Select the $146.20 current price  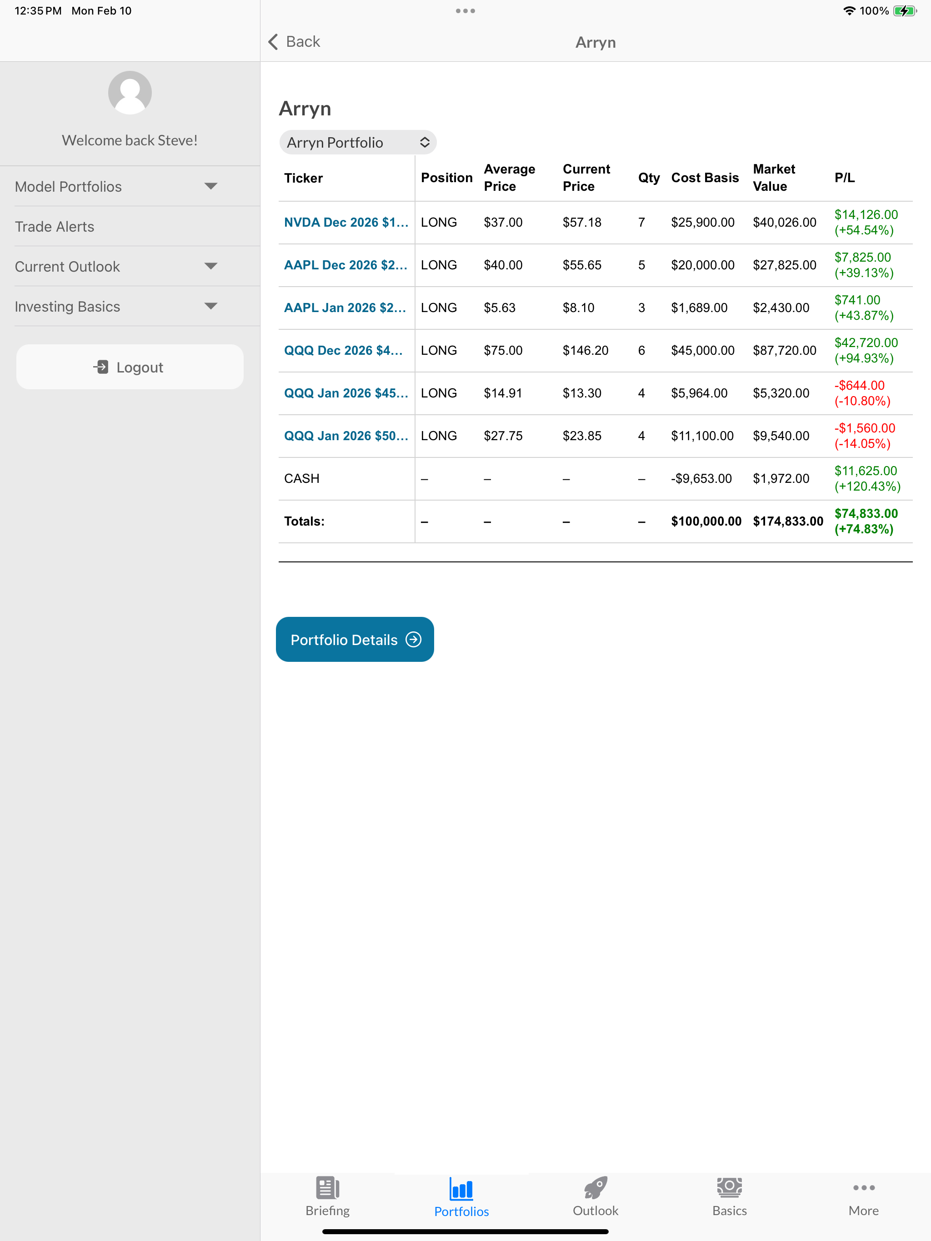click(585, 350)
